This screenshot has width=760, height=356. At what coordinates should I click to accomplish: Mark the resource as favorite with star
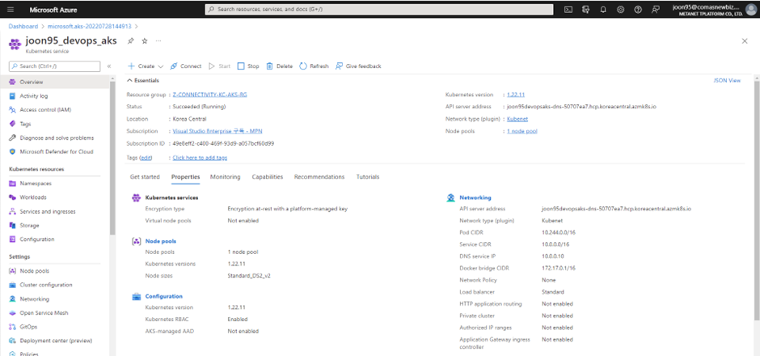[145, 41]
